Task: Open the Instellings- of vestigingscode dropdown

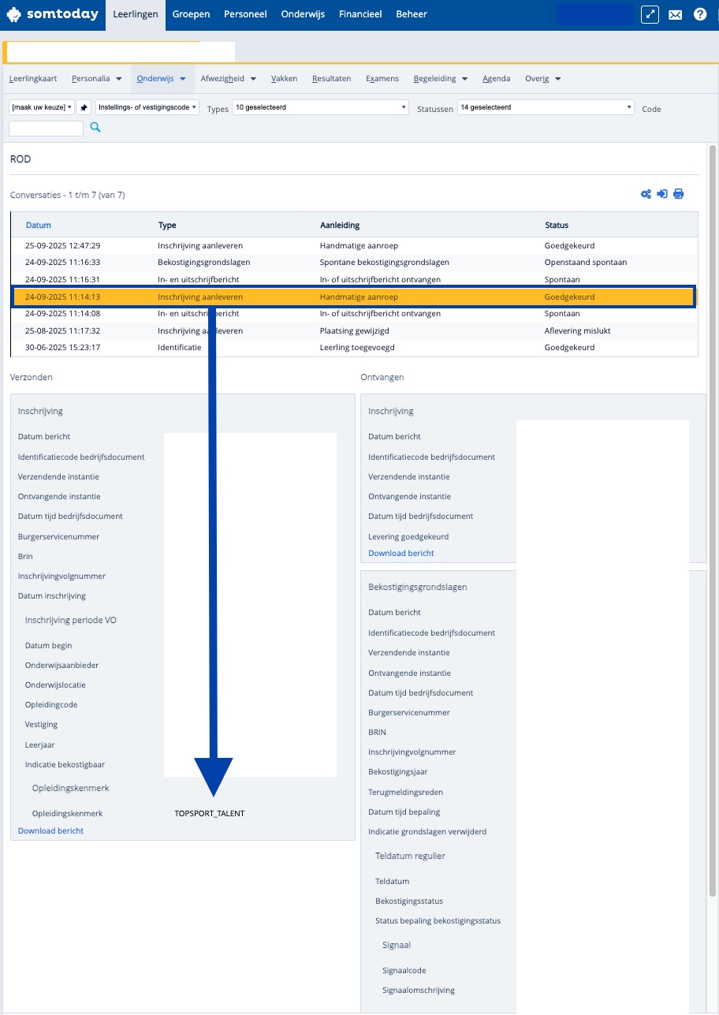Action: tap(147, 107)
